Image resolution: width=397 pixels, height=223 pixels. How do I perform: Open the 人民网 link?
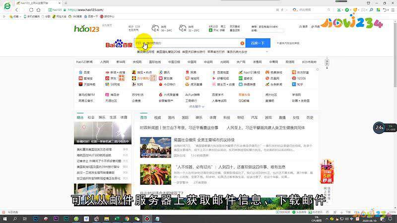click(104, 62)
